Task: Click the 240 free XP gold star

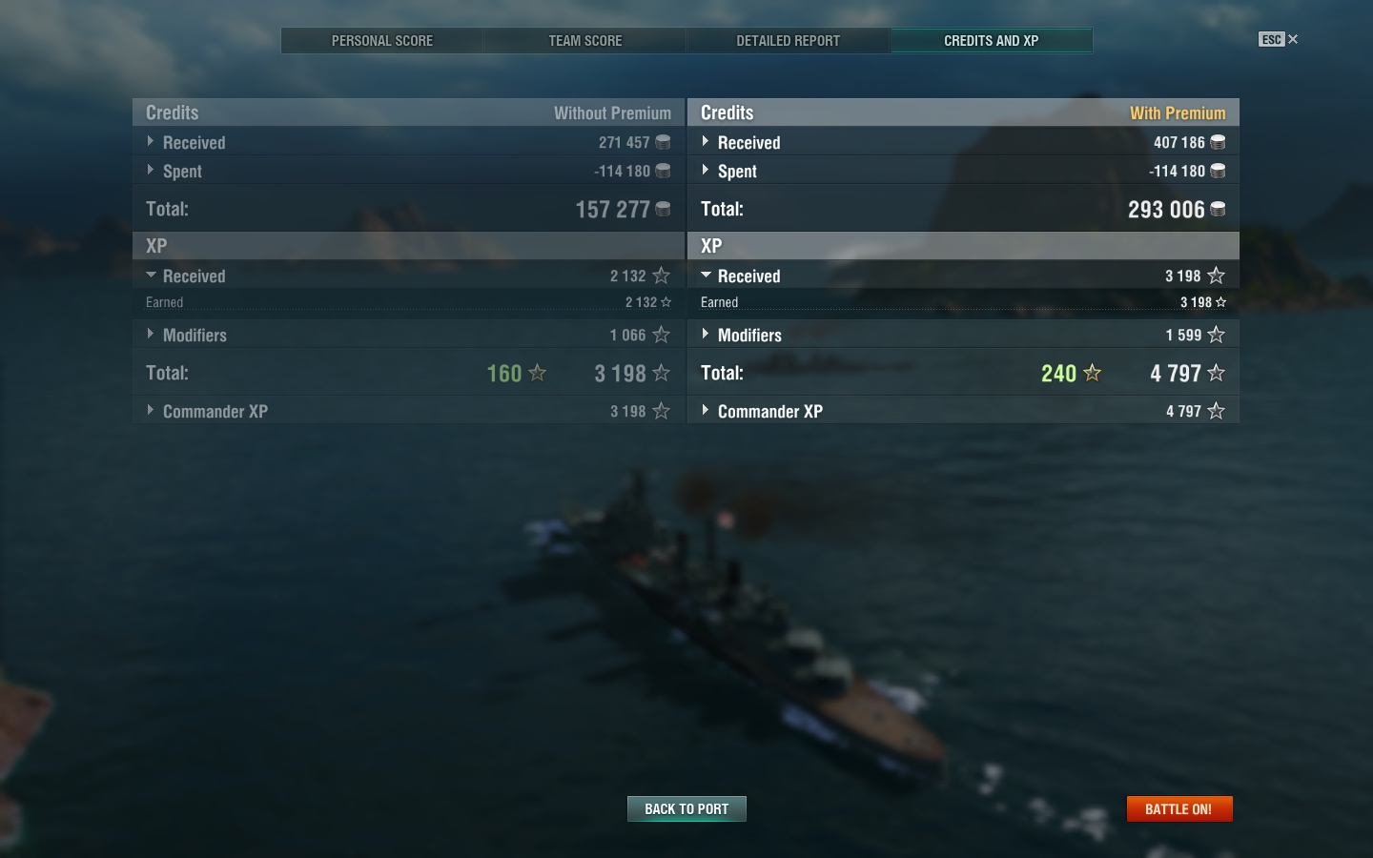Action: [x=1093, y=373]
